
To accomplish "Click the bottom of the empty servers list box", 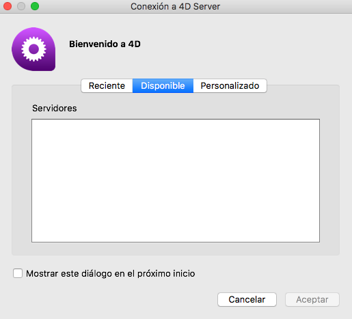I will [176, 236].
